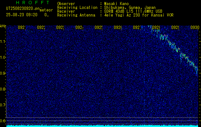201x127 pixels.
Task: Click the 0926 time marker
Action: 118,27
